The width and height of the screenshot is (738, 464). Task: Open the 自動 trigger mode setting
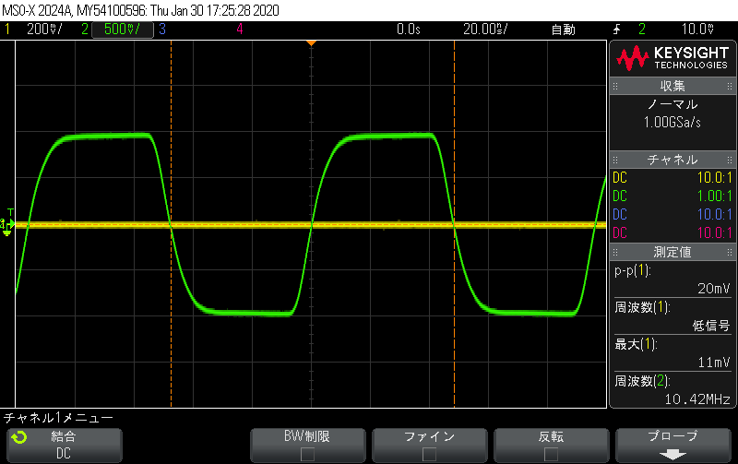(563, 30)
